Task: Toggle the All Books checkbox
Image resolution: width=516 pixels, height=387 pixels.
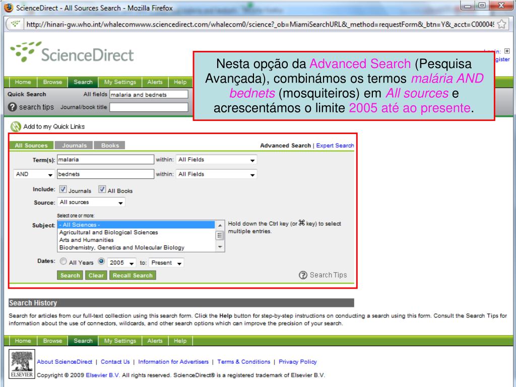Action: click(x=102, y=189)
